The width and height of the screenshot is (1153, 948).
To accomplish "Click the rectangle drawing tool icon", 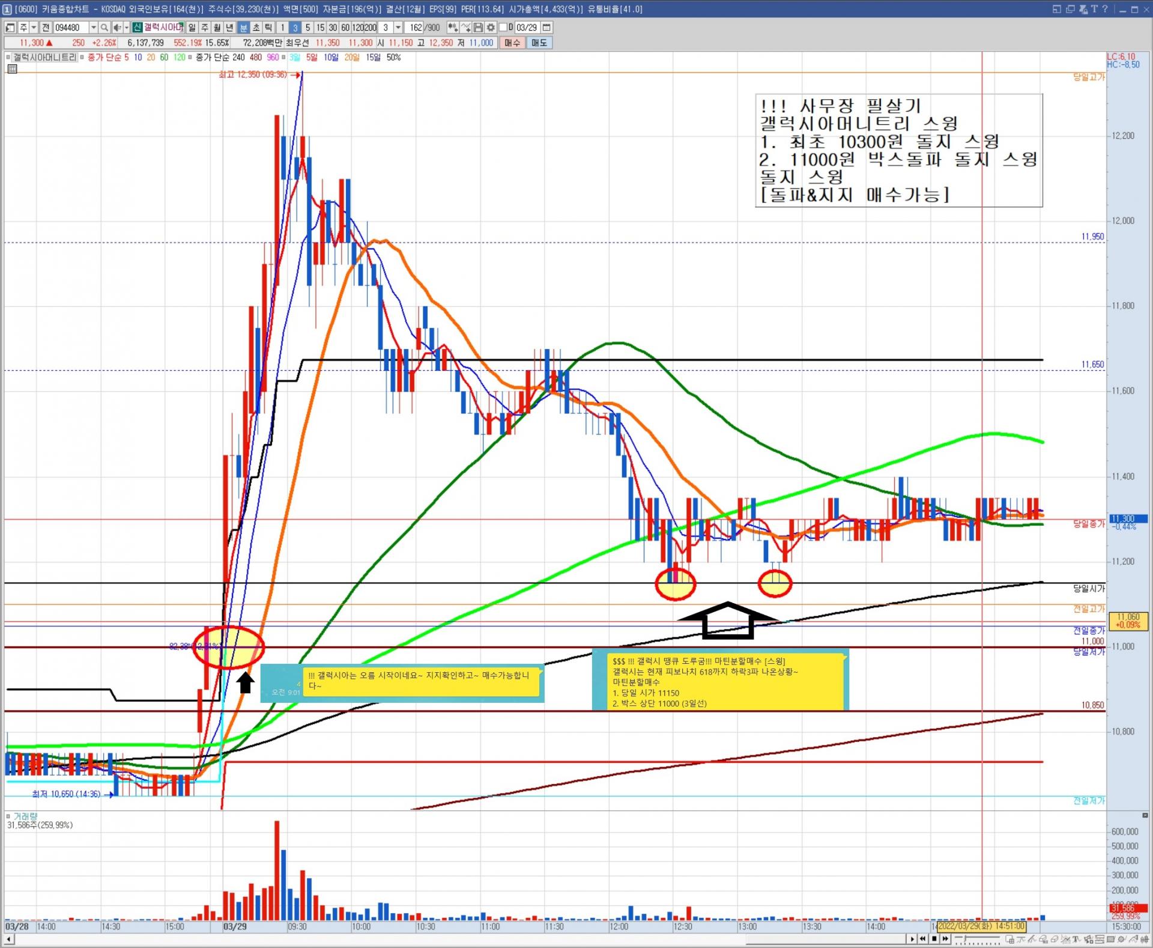I will tap(1112, 940).
